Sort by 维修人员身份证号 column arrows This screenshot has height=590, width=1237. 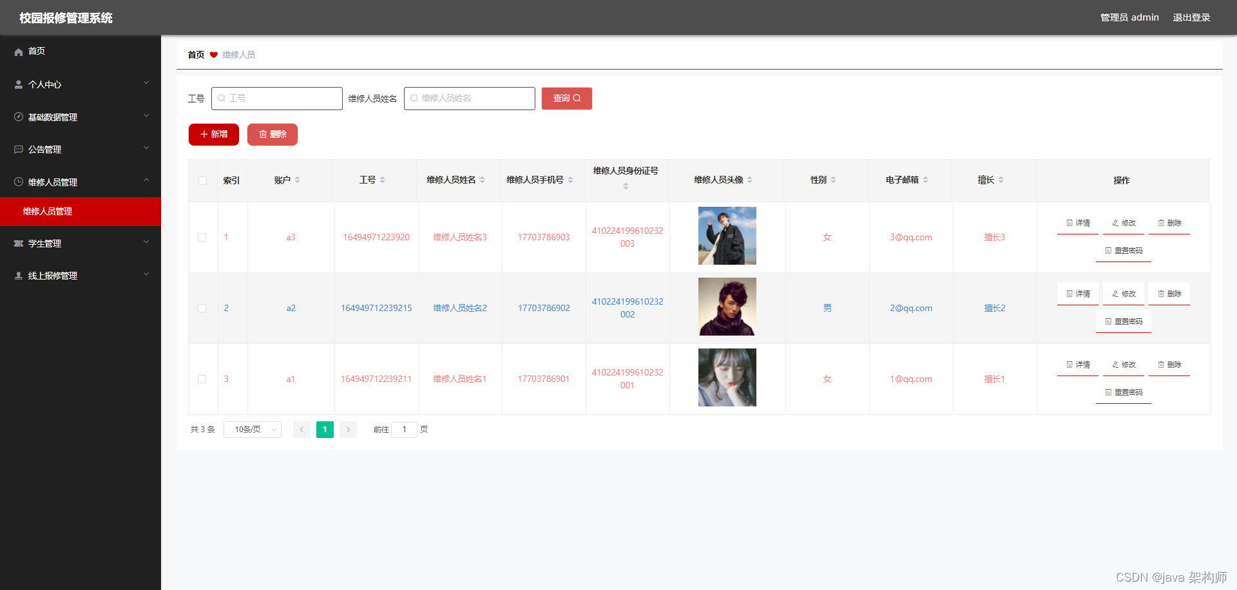(x=626, y=186)
